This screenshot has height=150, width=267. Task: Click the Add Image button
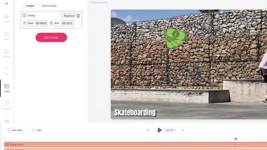(x=51, y=37)
